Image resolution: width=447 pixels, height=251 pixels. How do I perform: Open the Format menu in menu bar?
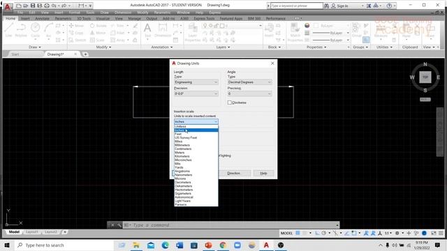75,13
